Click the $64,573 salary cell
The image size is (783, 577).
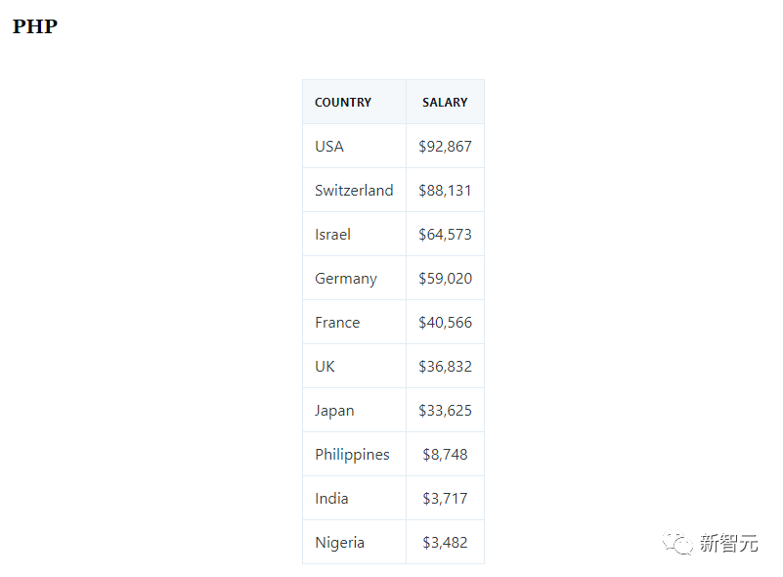tap(445, 235)
